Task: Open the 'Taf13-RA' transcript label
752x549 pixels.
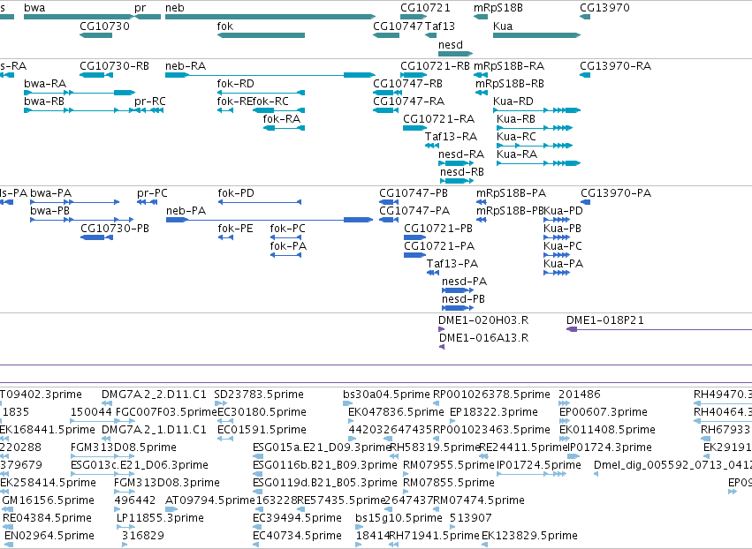Action: click(451, 137)
